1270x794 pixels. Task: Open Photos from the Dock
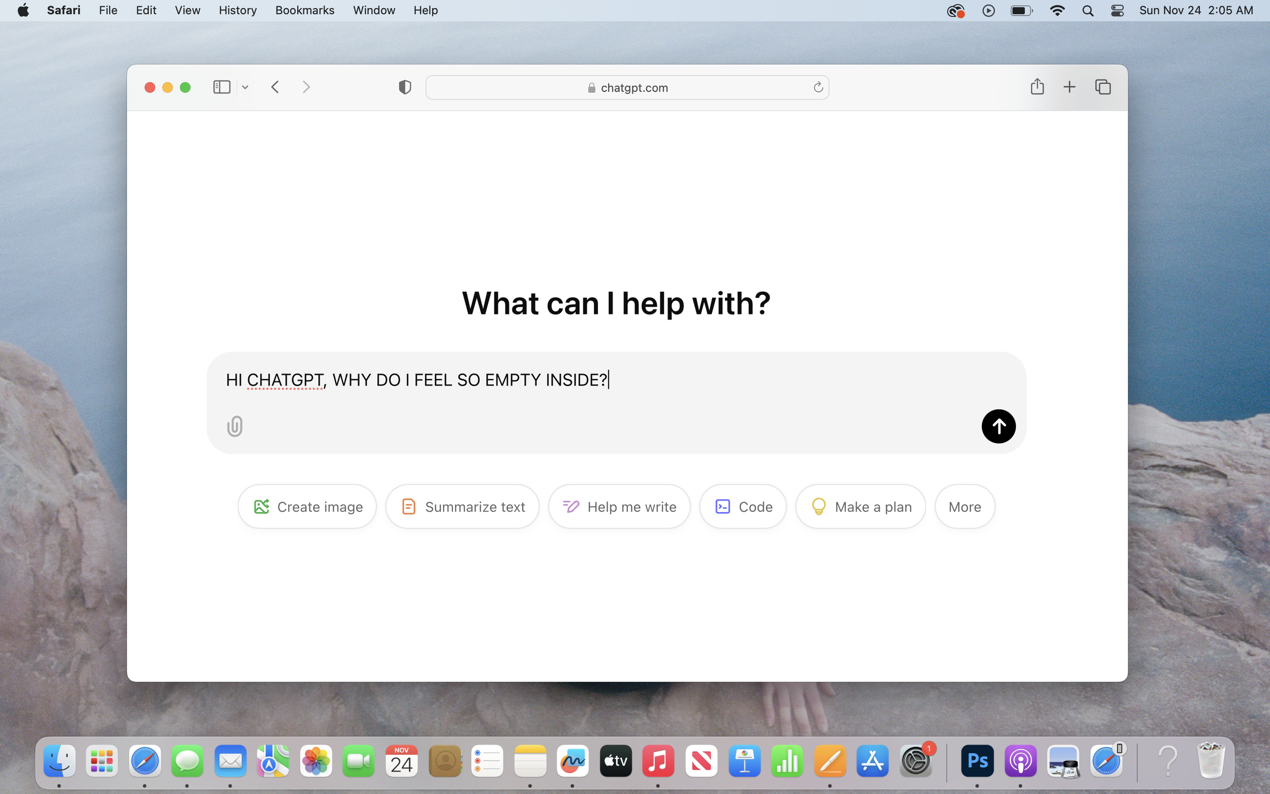(x=316, y=760)
